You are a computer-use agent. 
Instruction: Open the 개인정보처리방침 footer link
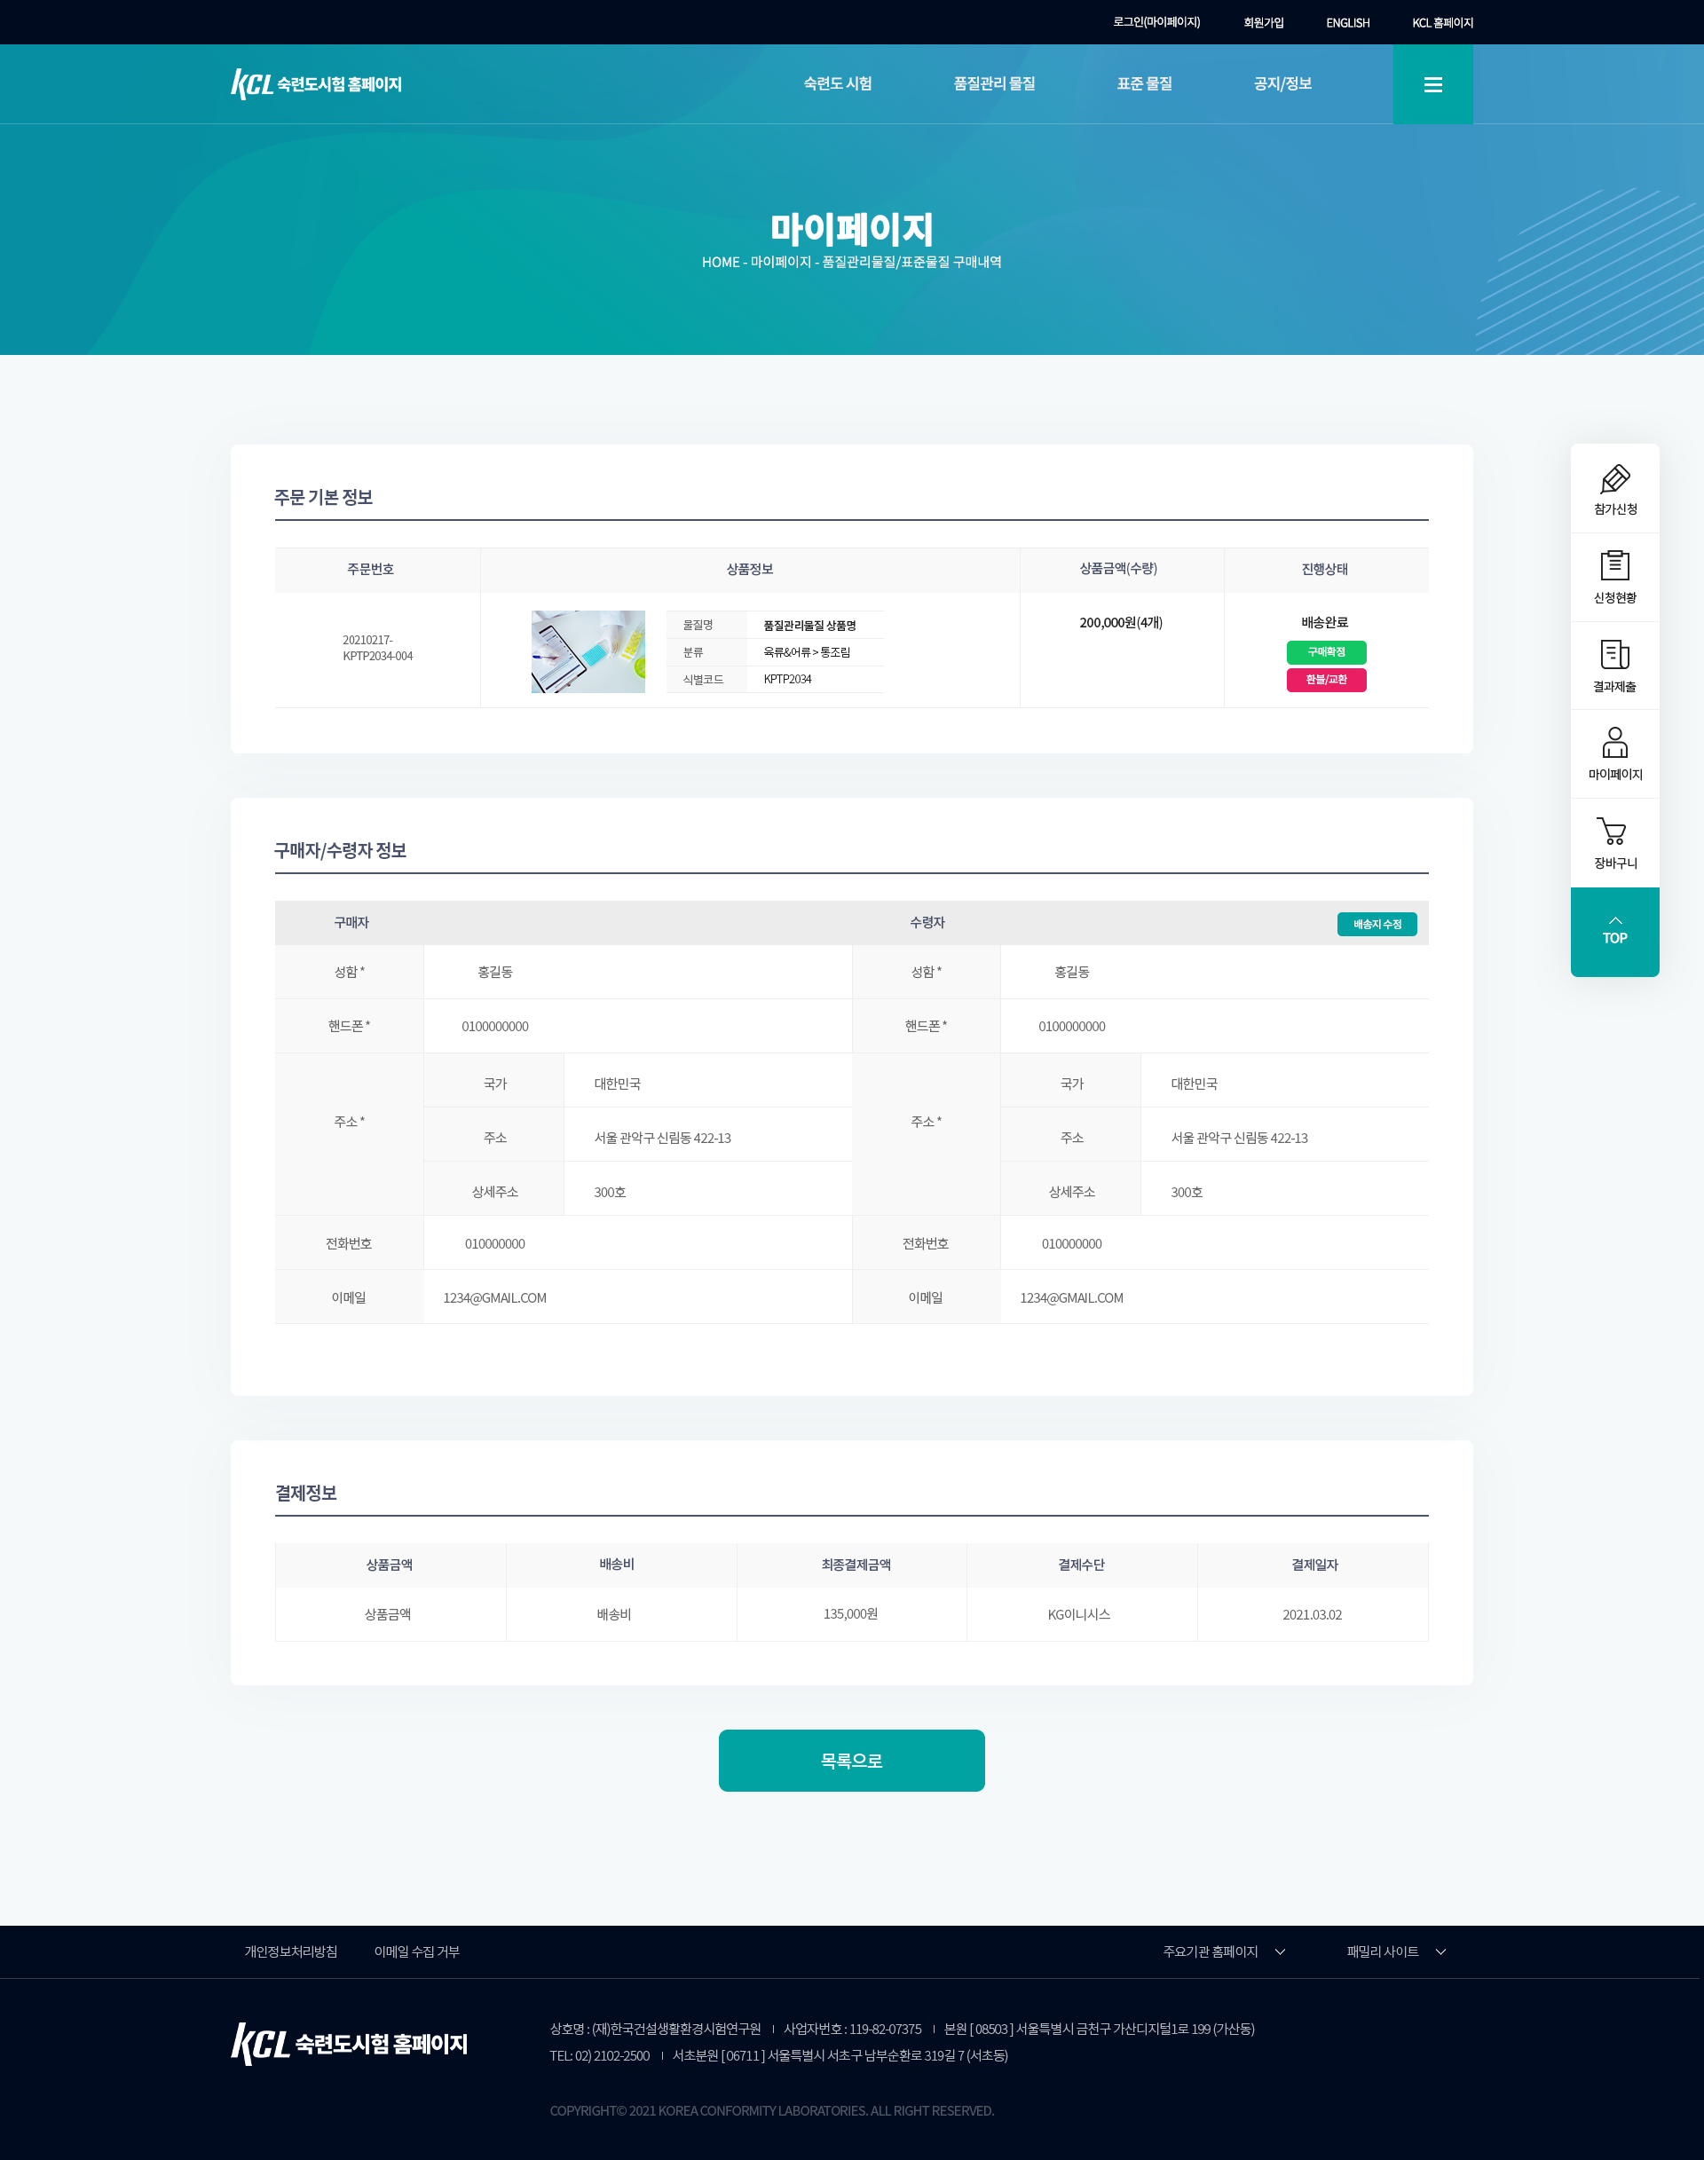click(x=290, y=1951)
